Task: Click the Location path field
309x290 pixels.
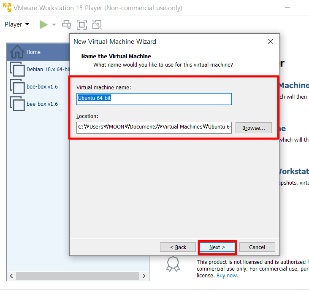Action: pos(154,127)
